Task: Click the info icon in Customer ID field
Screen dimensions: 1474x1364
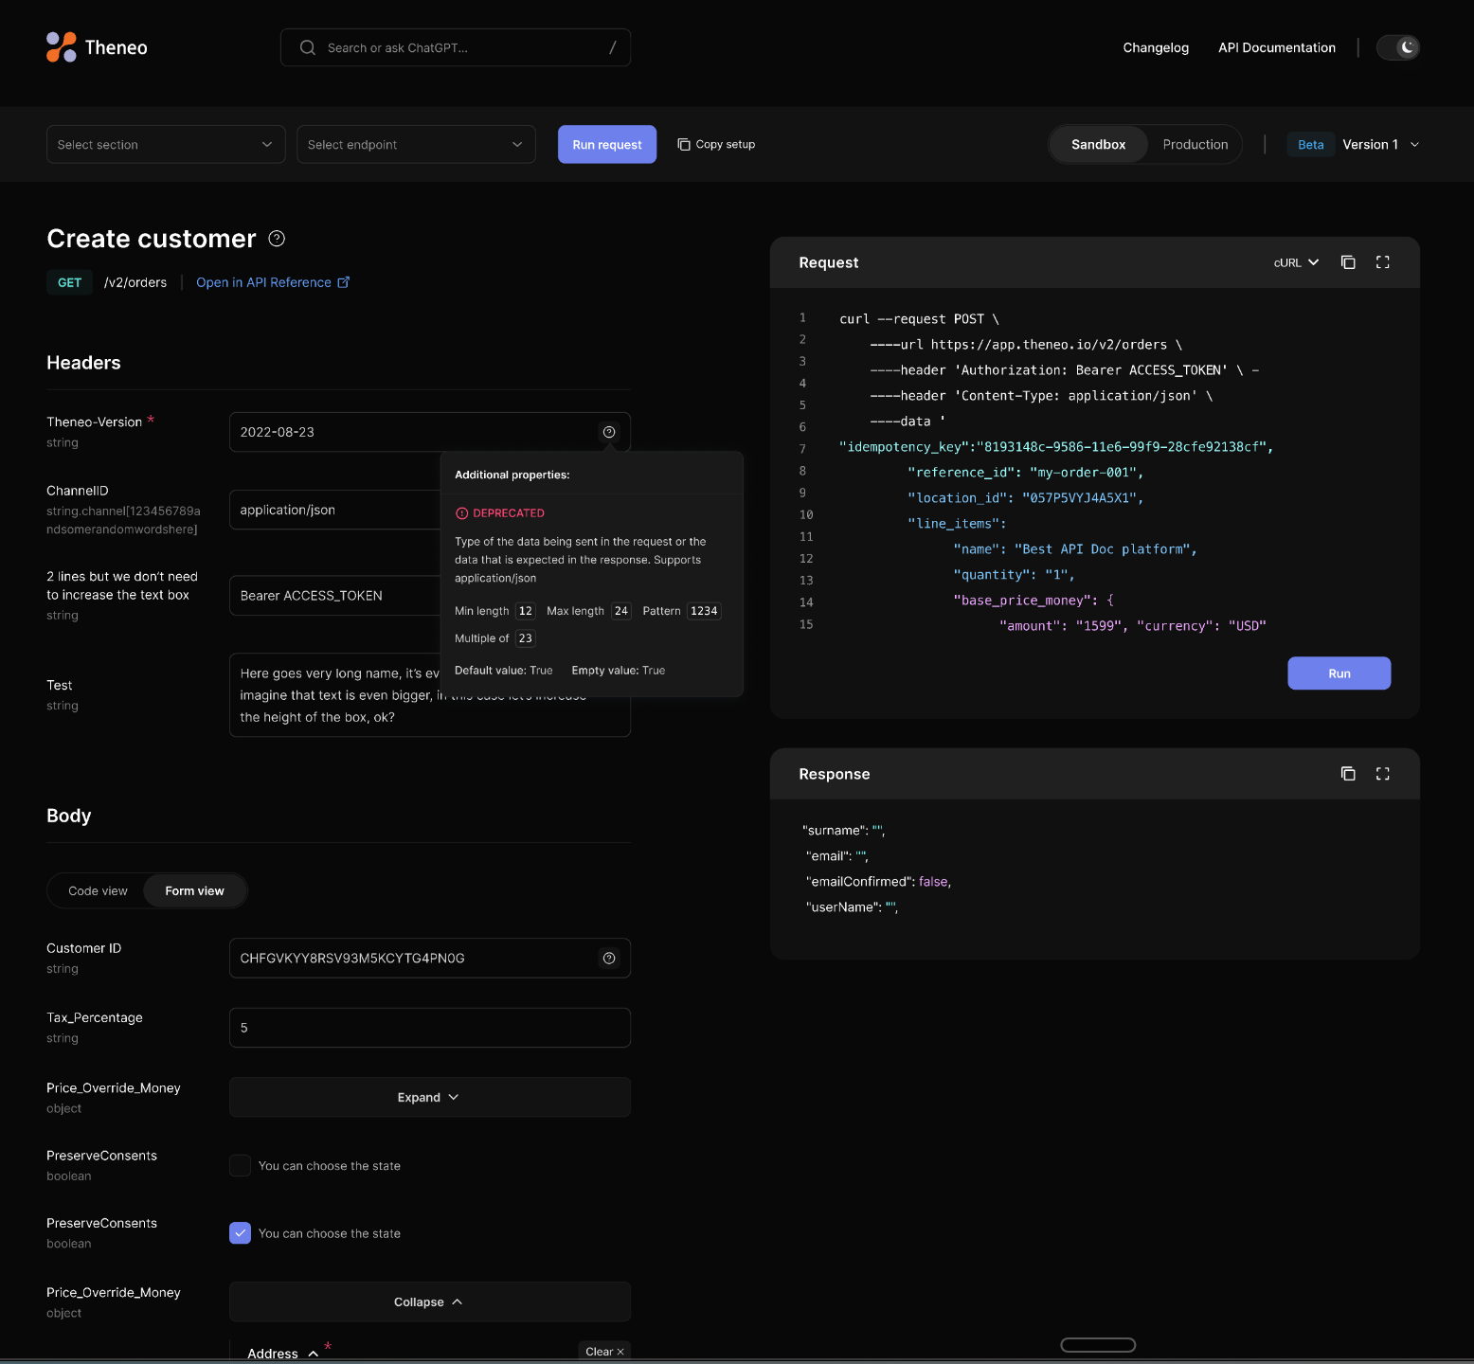Action: click(609, 958)
